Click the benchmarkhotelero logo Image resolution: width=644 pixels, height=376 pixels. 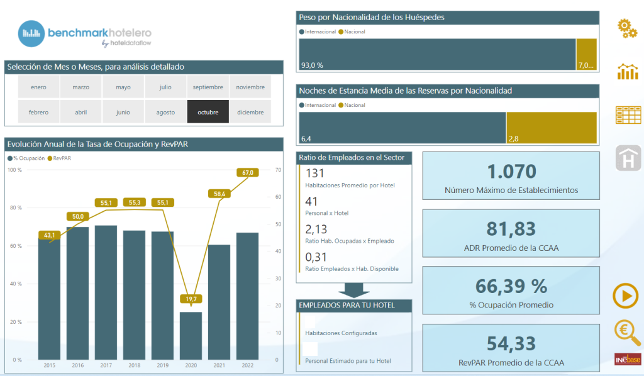tap(85, 34)
